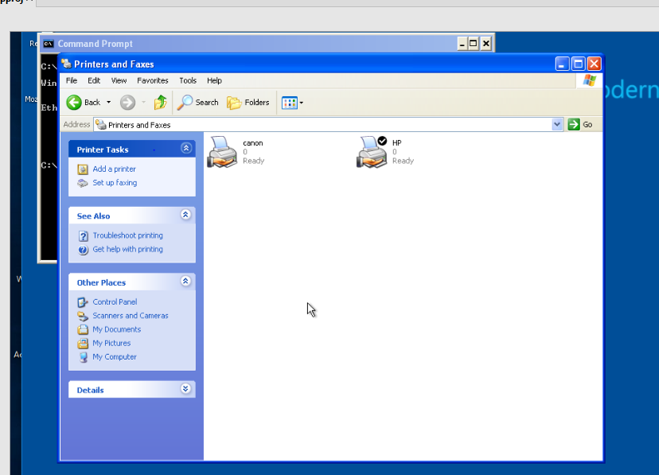The height and width of the screenshot is (475, 659).
Task: Open the Search toolbar button
Action: (198, 102)
